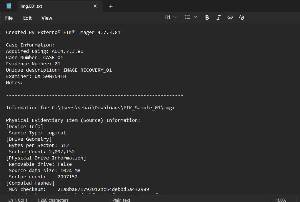The width and height of the screenshot is (300, 202).
Task: Toggle italic formatting
Action: [218, 18]
